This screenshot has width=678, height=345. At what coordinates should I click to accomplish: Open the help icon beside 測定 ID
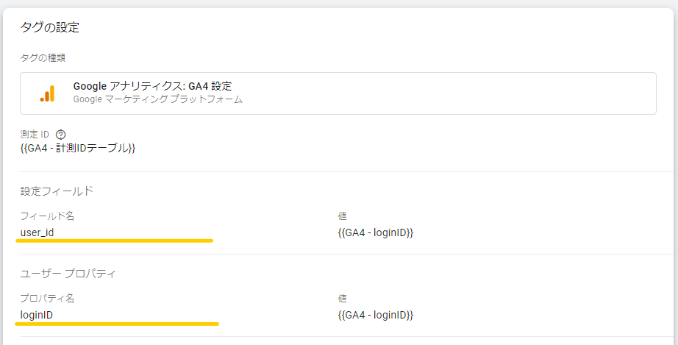(61, 135)
